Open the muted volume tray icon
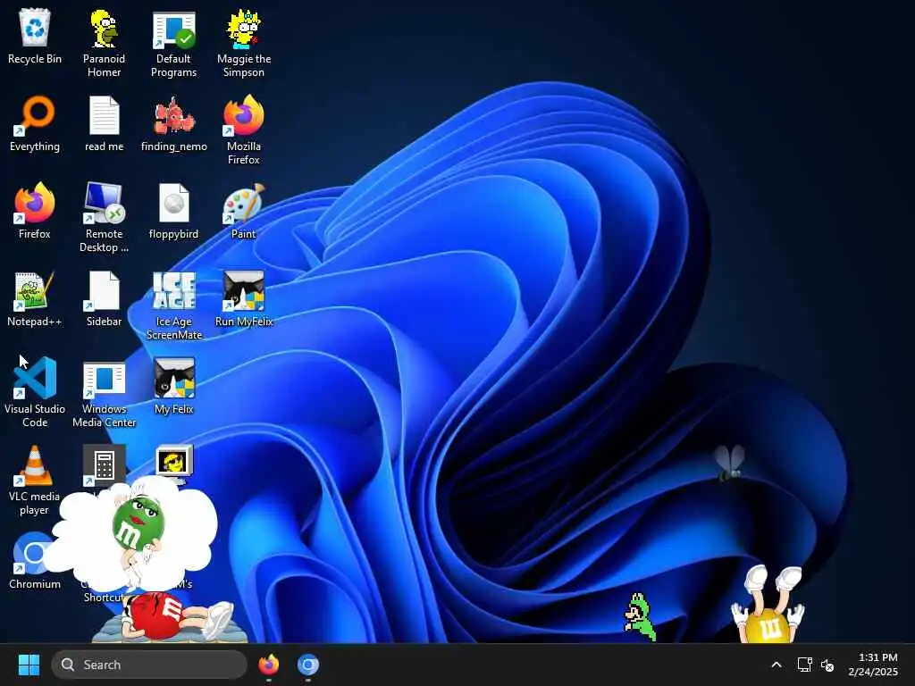This screenshot has width=915, height=686. pos(827,665)
